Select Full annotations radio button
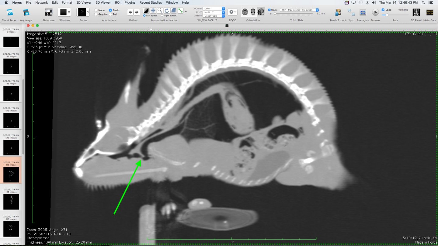438x246 pixels. [110, 14]
